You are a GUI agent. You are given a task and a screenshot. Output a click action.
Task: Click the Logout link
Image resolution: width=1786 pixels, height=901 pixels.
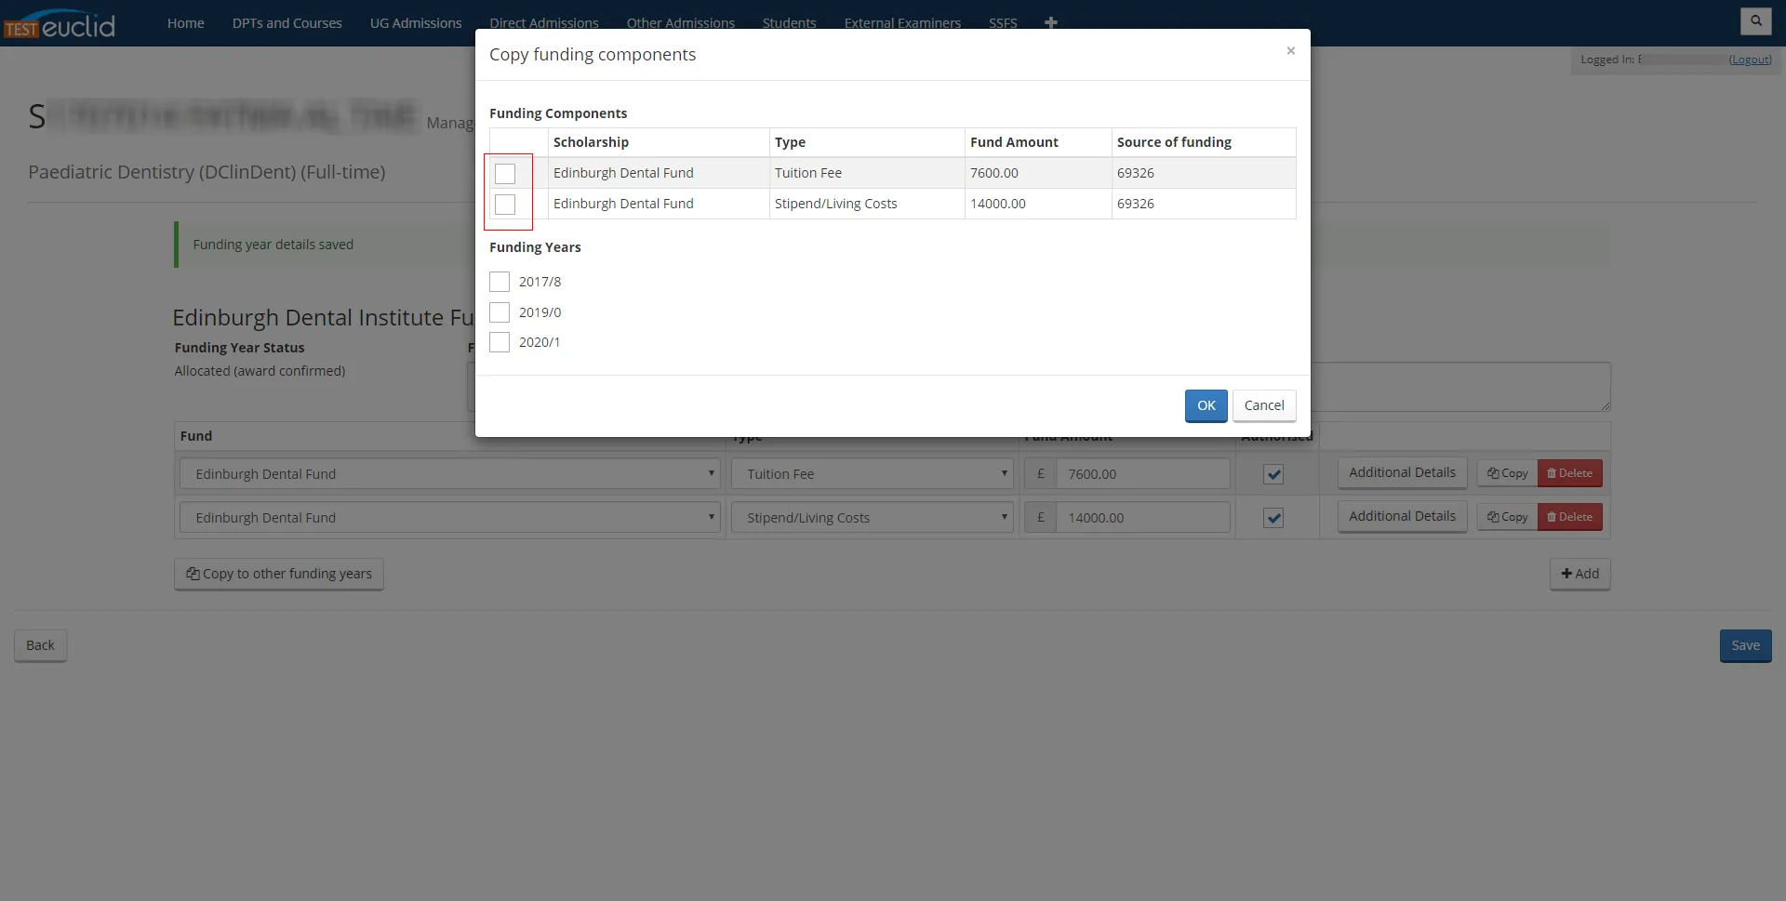coord(1750,60)
